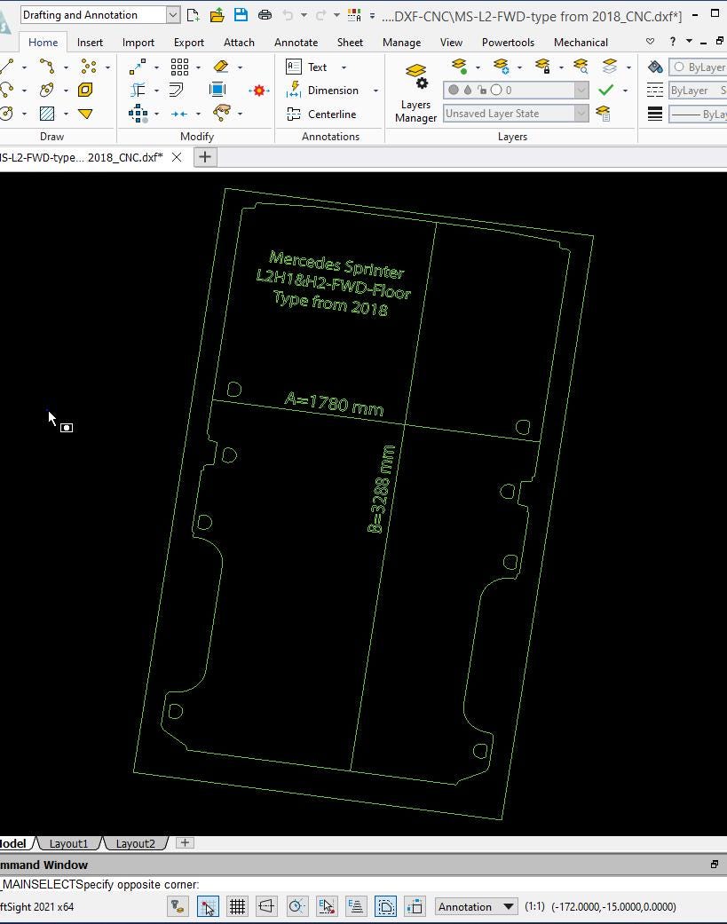Open the Manage ribbon tab
This screenshot has width=727, height=924.
[x=402, y=43]
